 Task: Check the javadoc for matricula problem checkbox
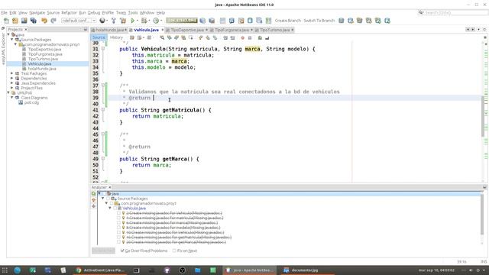(x=119, y=218)
